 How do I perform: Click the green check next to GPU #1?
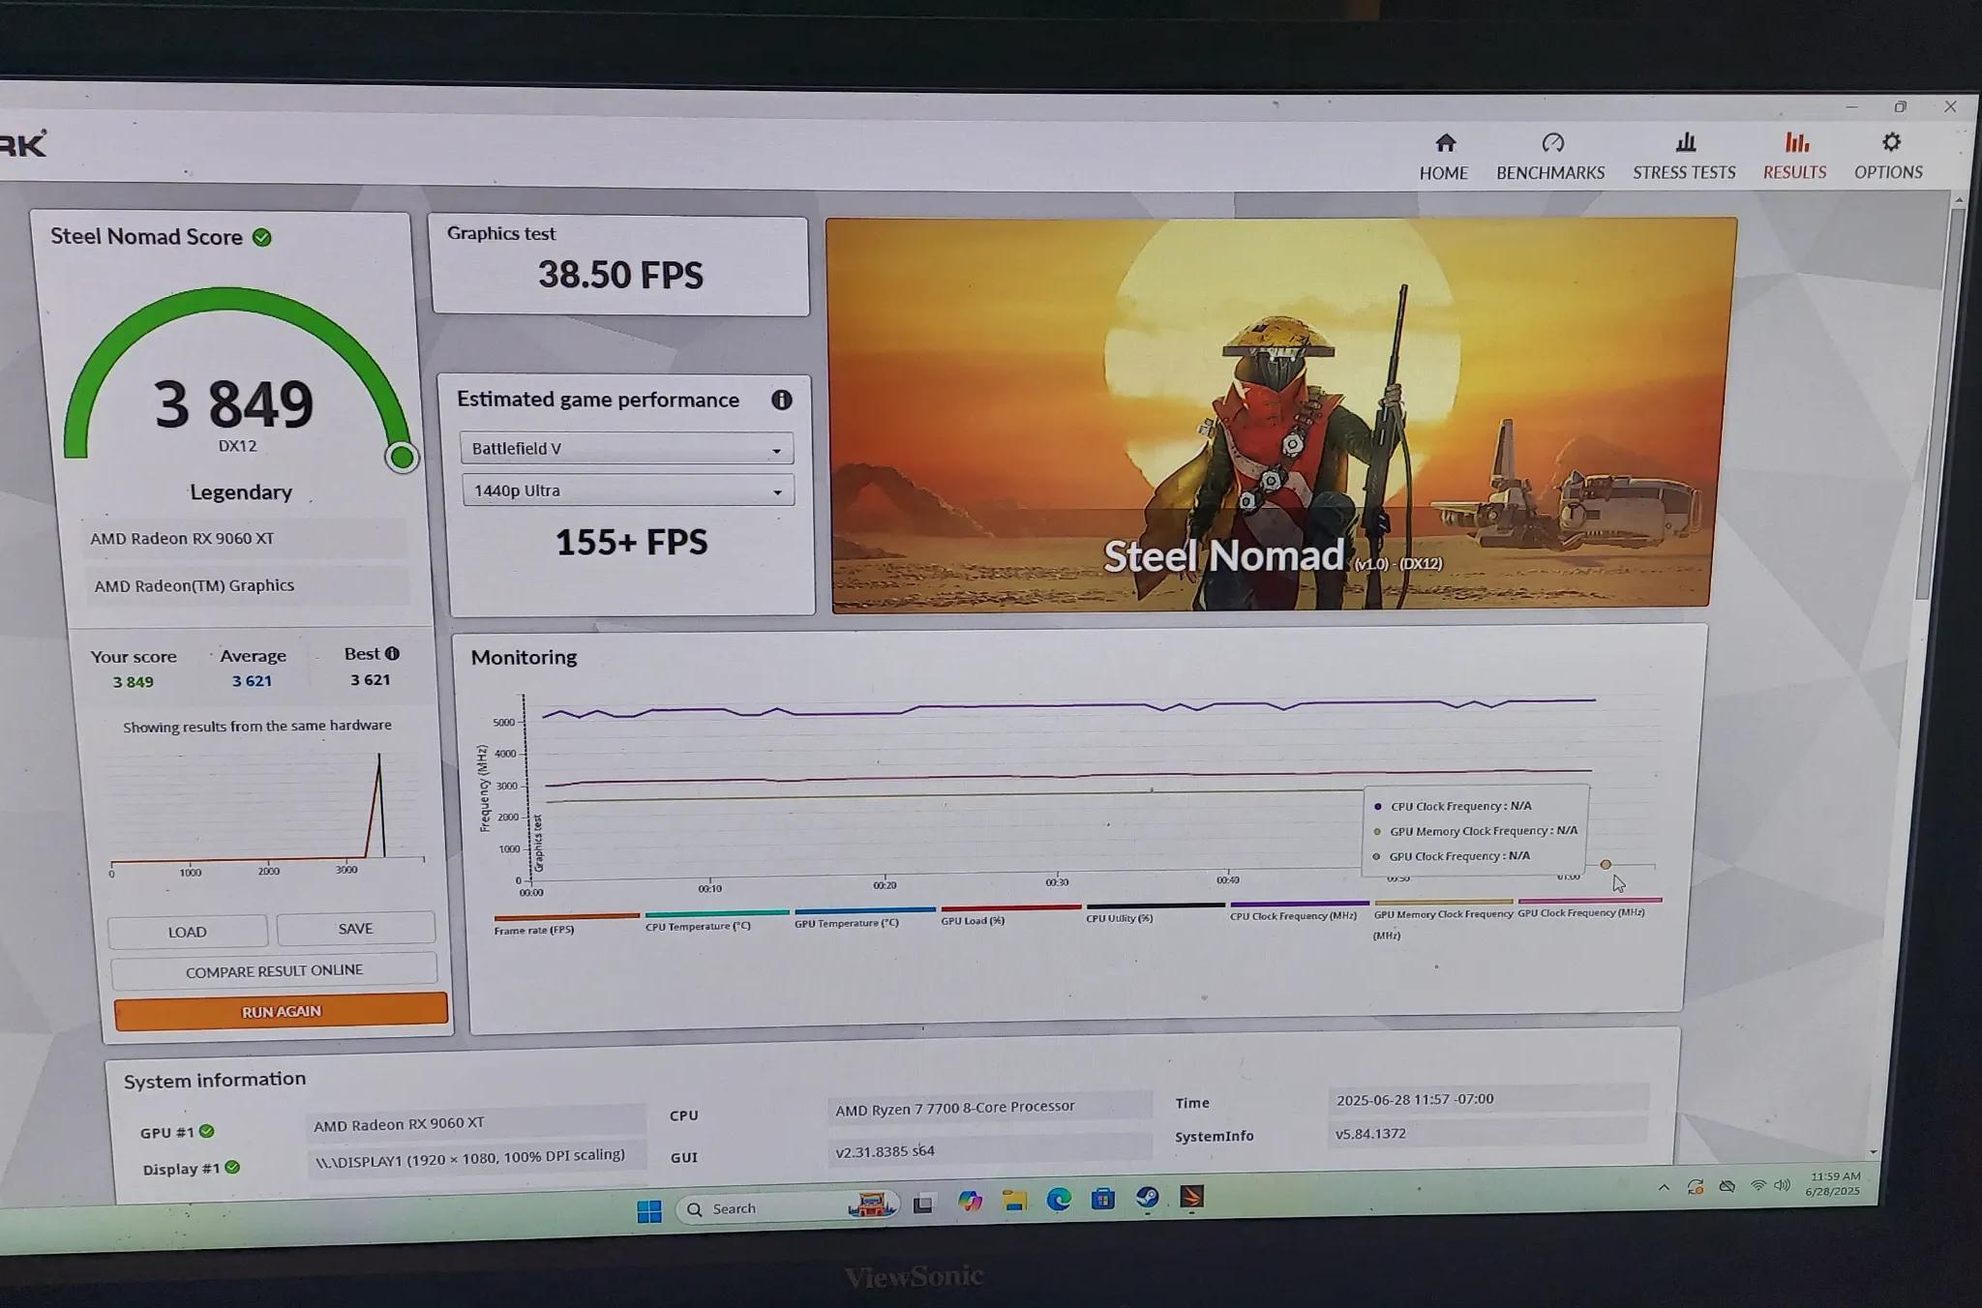206,1131
